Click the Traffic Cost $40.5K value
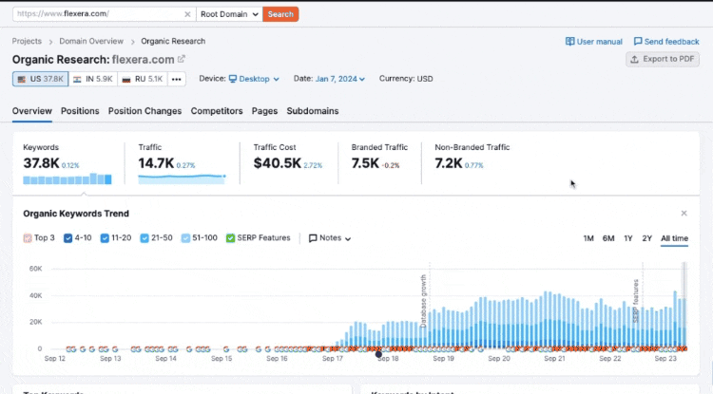This screenshot has width=713, height=394. pyautogui.click(x=278, y=163)
